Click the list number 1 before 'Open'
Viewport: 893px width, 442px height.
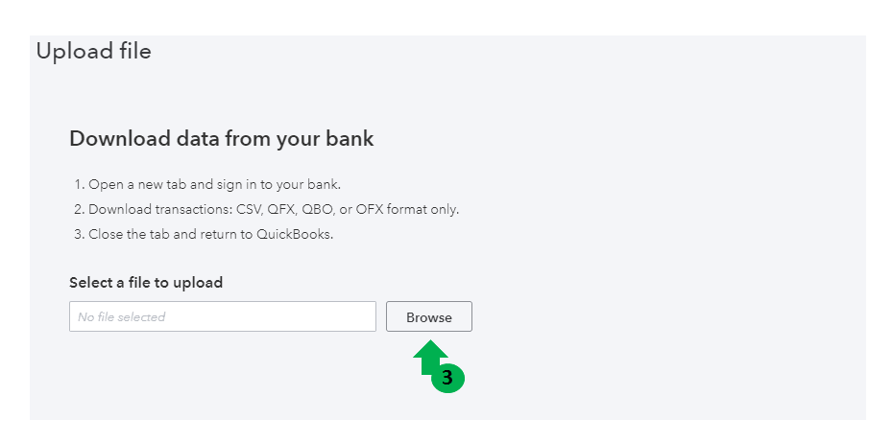pos(78,185)
